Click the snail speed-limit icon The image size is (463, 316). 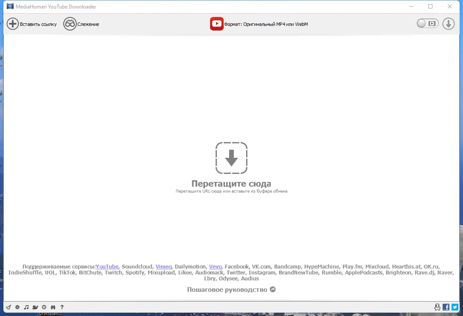click(35, 307)
